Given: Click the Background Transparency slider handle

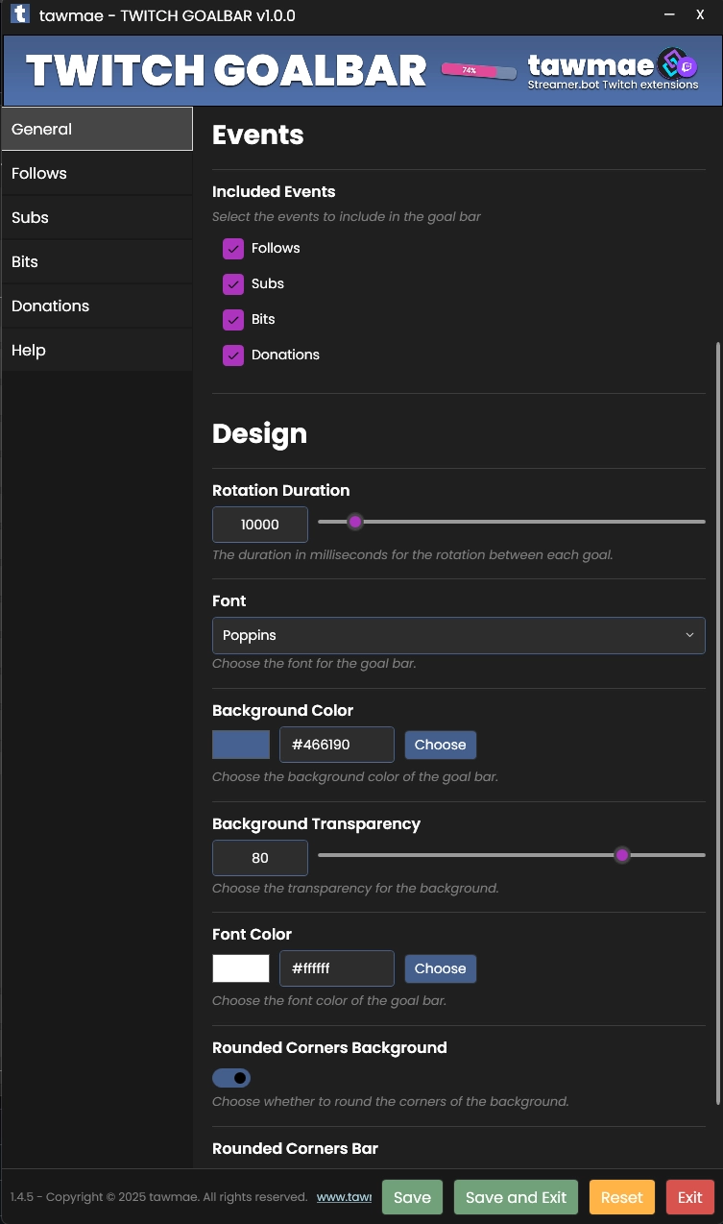Looking at the screenshot, I should tap(622, 855).
